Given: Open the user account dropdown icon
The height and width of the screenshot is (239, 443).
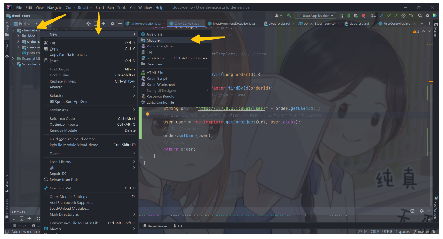Looking at the screenshot, I should (278, 16).
